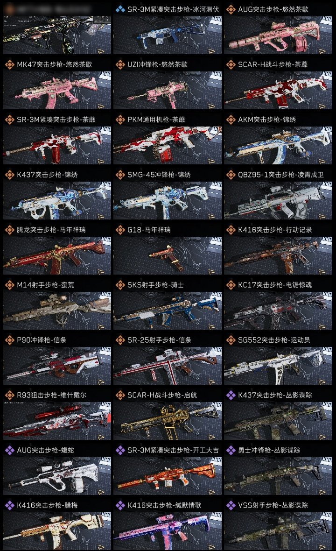This screenshot has height=551, width=336.
Task: Open the QBZ95-1 凌霄戍卫 skin preview
Action: (278, 201)
